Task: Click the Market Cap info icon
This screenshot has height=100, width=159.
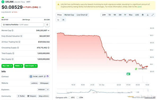Action: click(x=12, y=30)
